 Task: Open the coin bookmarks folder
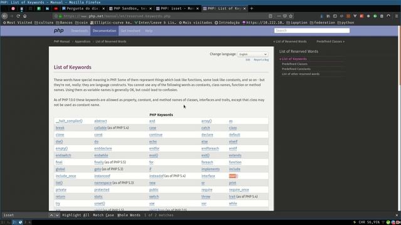pos(81,22)
